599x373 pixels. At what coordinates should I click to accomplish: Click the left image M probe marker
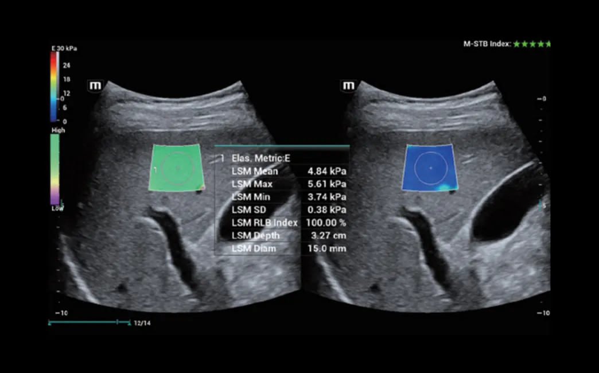tap(94, 86)
